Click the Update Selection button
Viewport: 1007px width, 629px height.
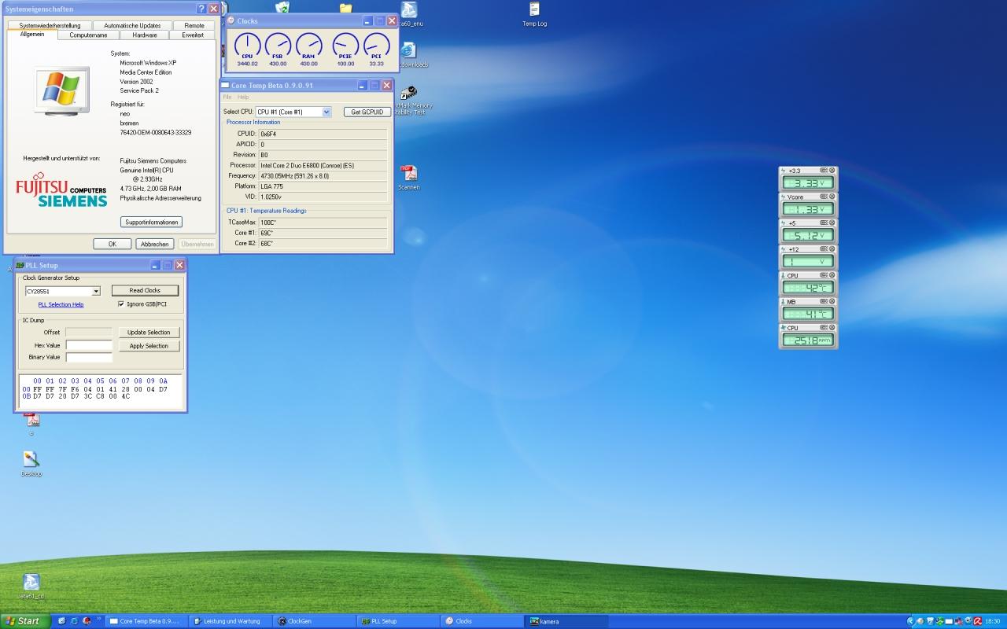pos(149,333)
